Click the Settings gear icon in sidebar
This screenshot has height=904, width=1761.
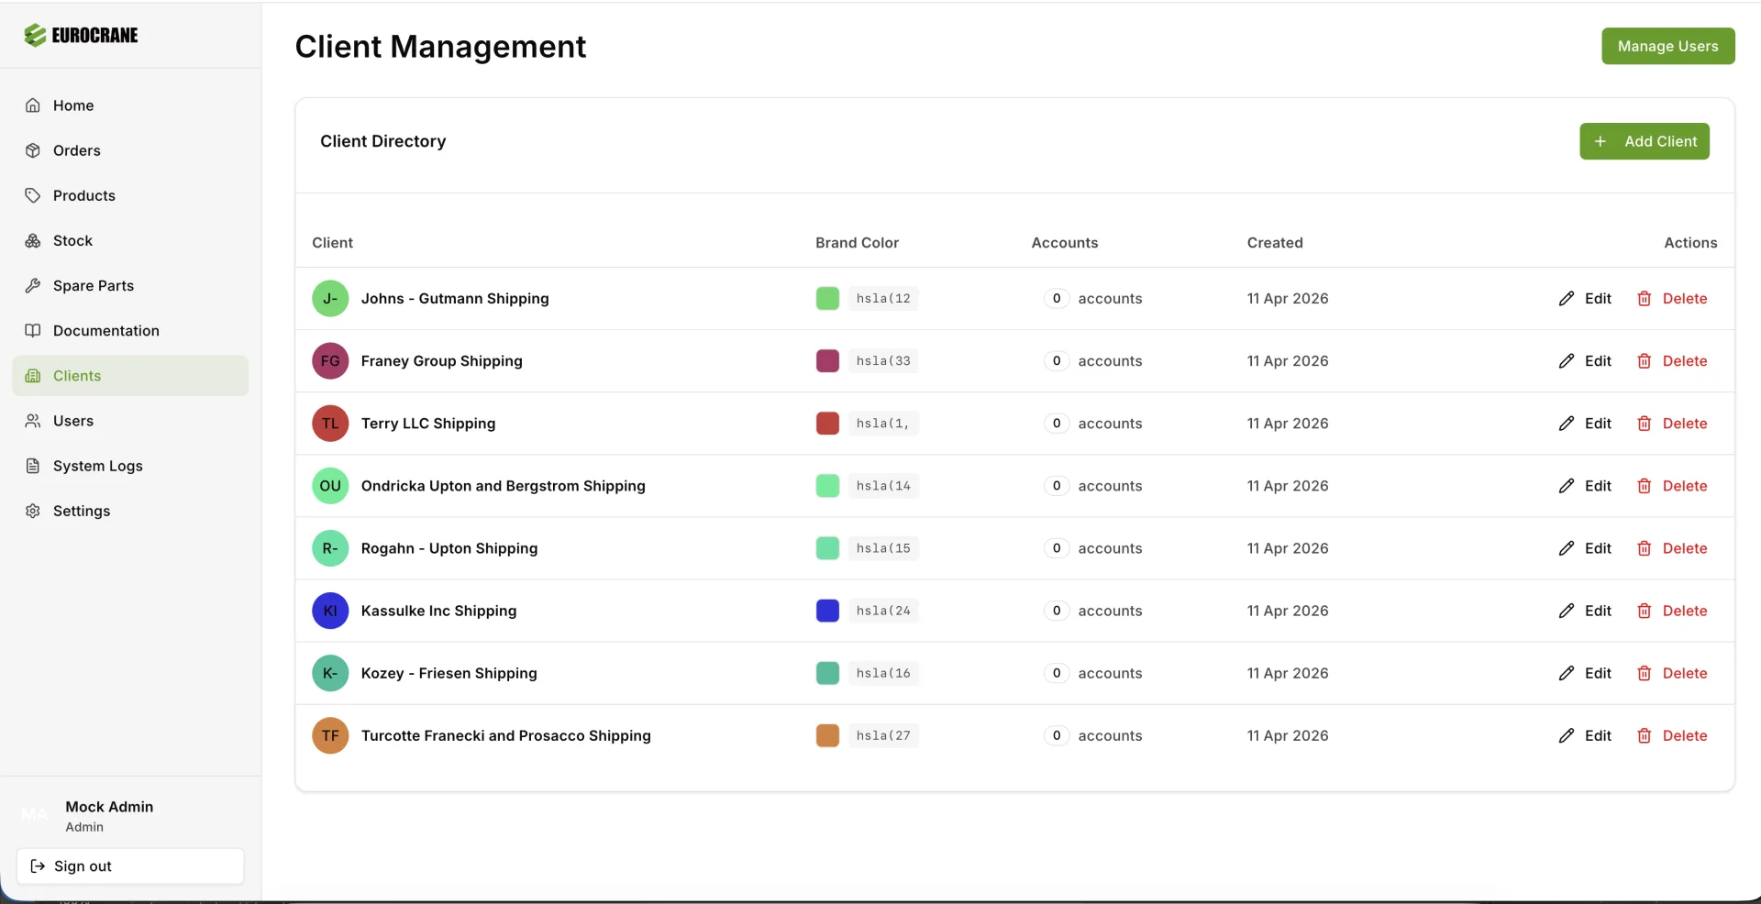33,512
